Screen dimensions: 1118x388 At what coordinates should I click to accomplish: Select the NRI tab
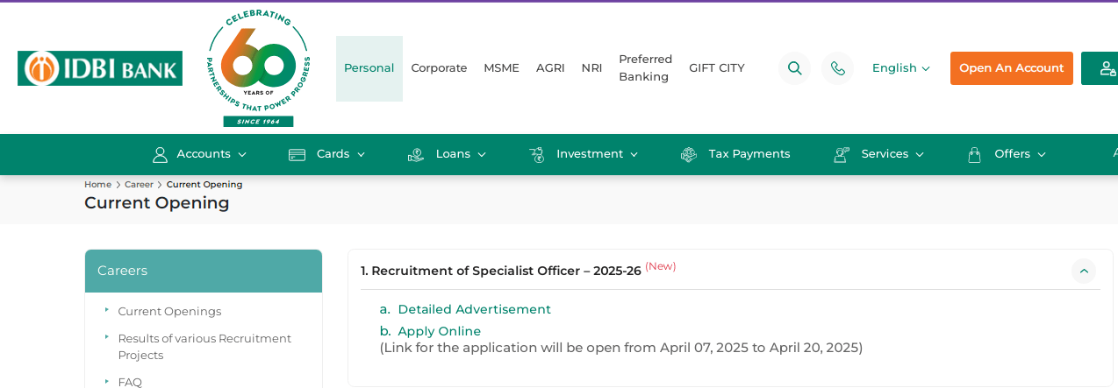click(x=591, y=68)
